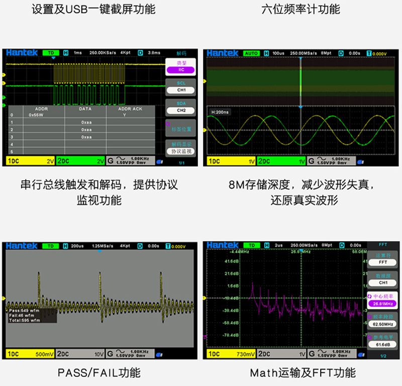Click the G generator box on Pass/Fail screen

(130, 353)
